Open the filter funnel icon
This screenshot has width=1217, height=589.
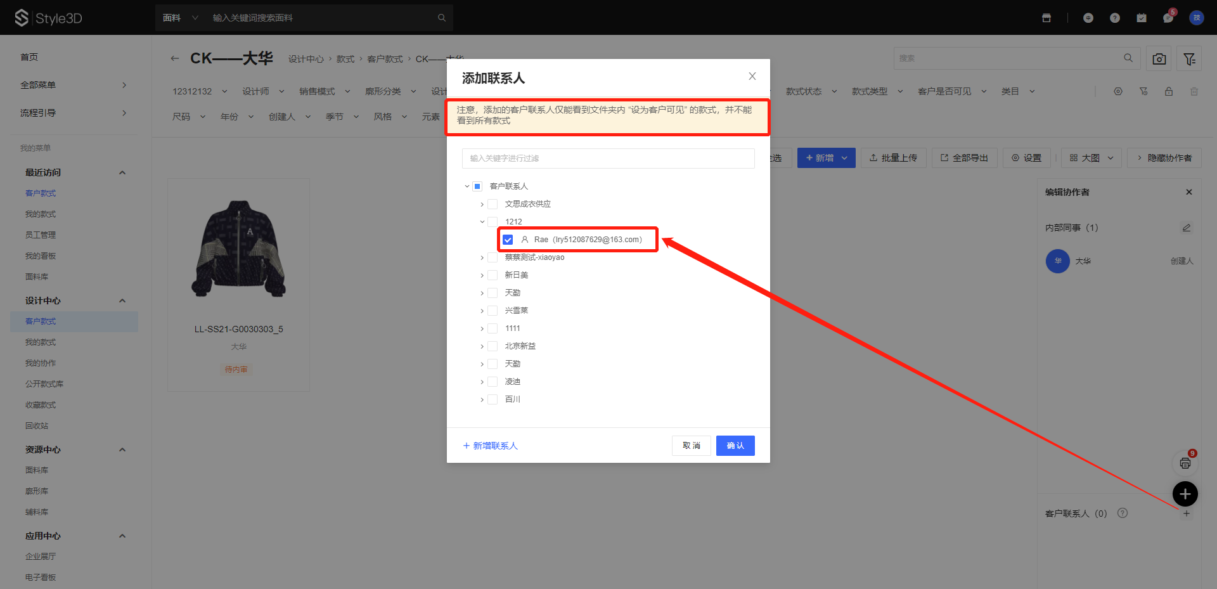coord(1189,59)
